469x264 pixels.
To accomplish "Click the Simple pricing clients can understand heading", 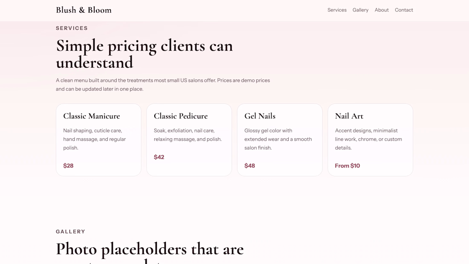I will (144, 54).
